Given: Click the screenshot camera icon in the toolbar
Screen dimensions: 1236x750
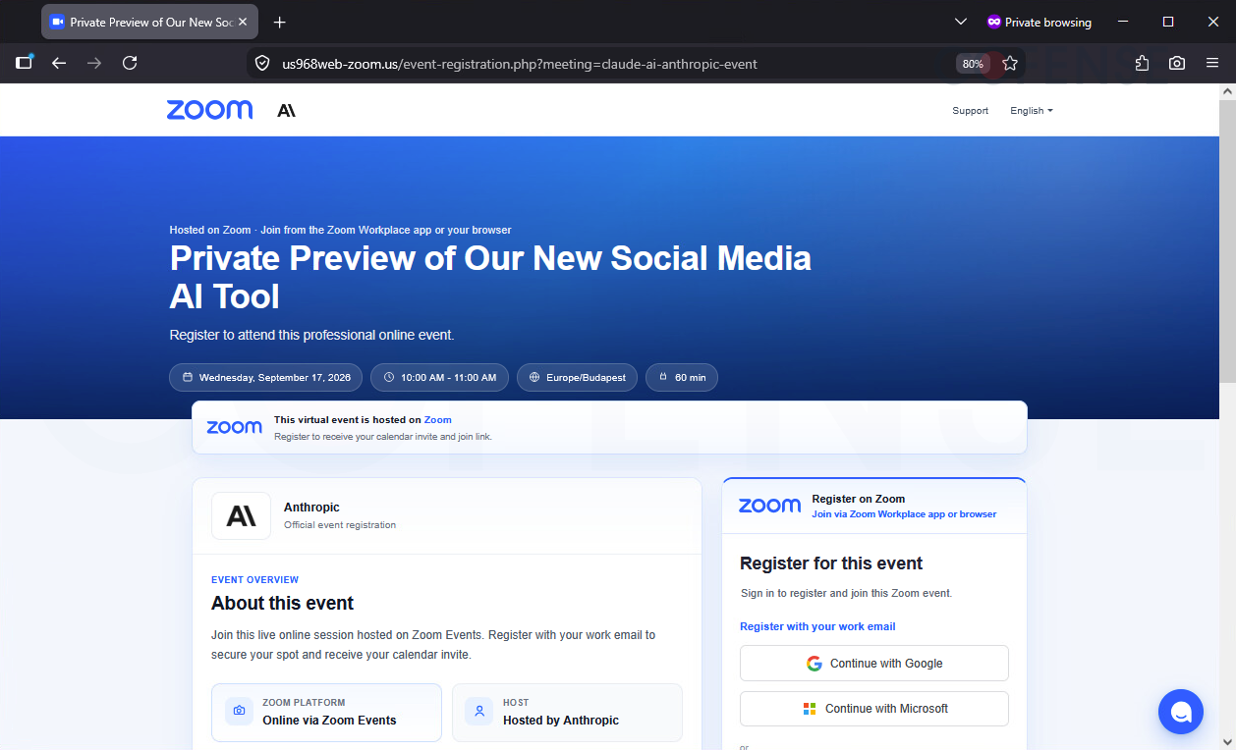Looking at the screenshot, I should tap(1177, 63).
